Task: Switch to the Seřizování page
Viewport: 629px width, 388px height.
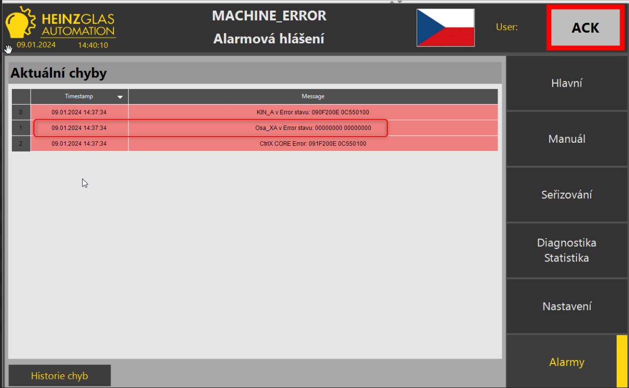Action: coord(566,195)
